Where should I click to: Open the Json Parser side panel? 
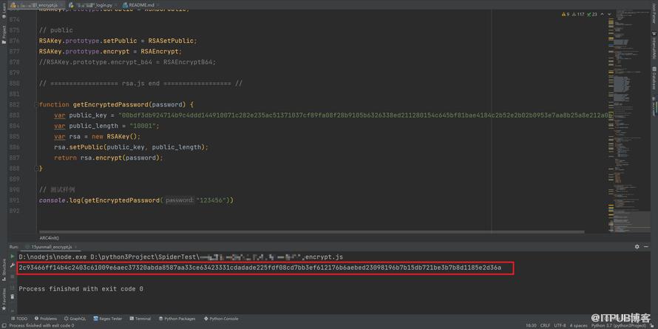pyautogui.click(x=654, y=12)
